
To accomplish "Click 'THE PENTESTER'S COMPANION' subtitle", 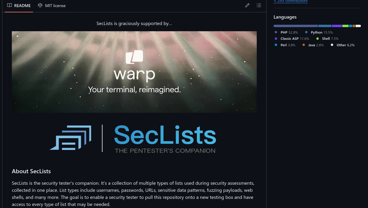I will (x=165, y=151).
